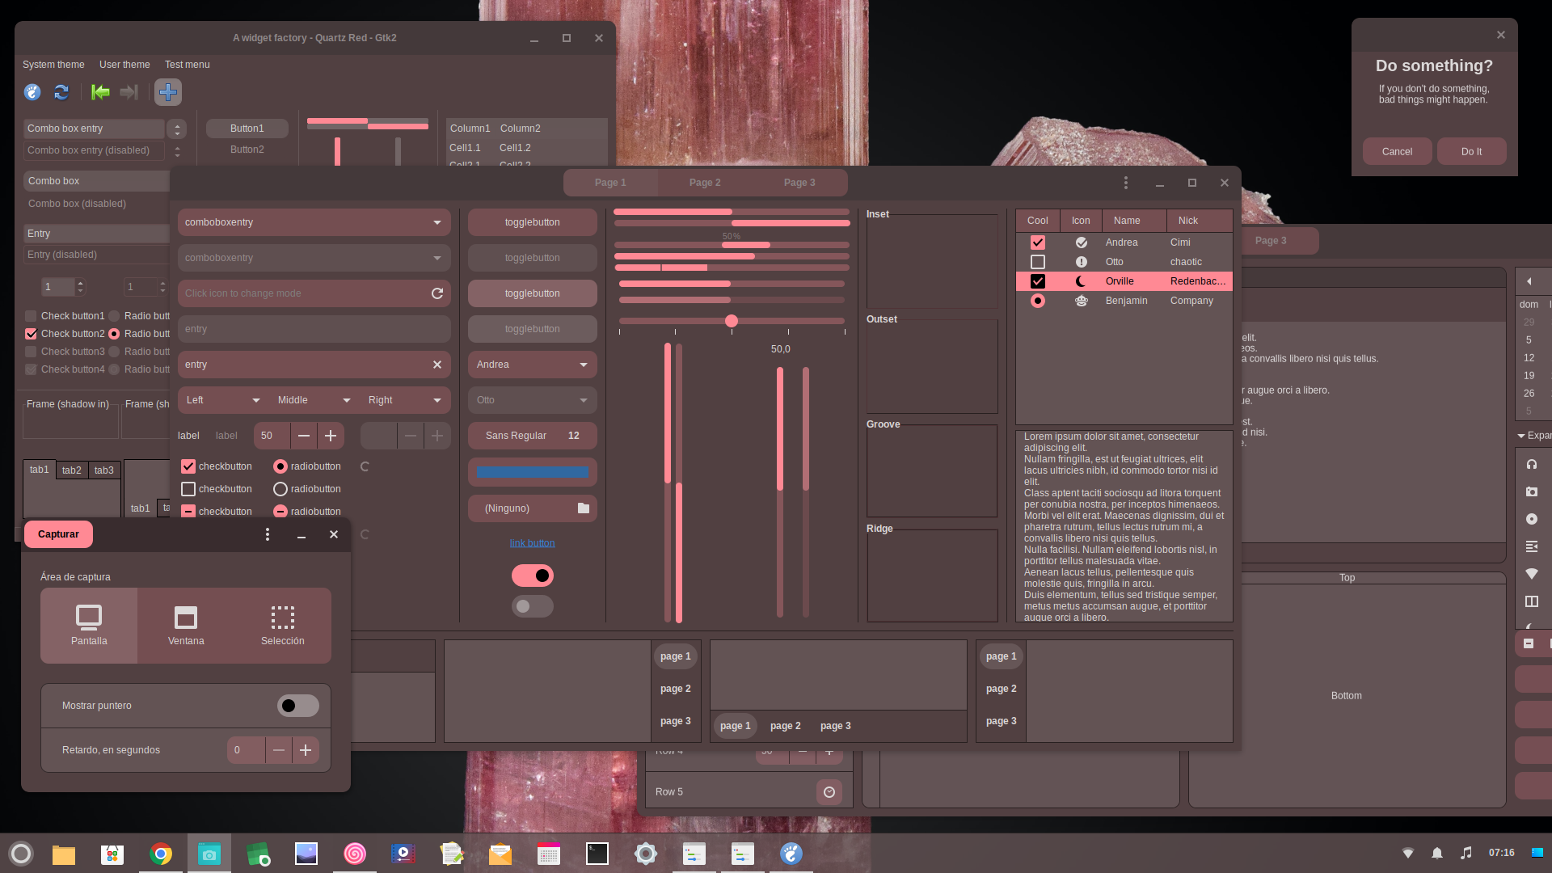Uncheck Cool checkbox for Andrea row
The image size is (1552, 873).
tap(1038, 242)
